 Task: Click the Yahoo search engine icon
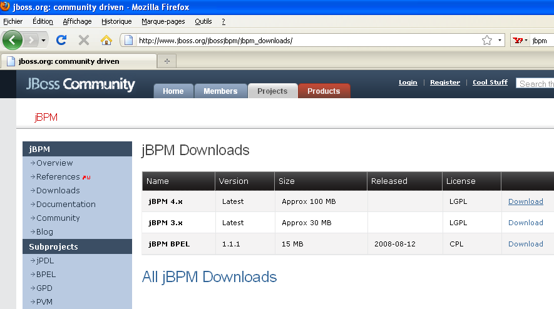(519, 40)
